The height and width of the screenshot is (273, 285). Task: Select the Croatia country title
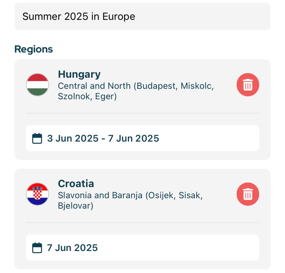click(76, 184)
